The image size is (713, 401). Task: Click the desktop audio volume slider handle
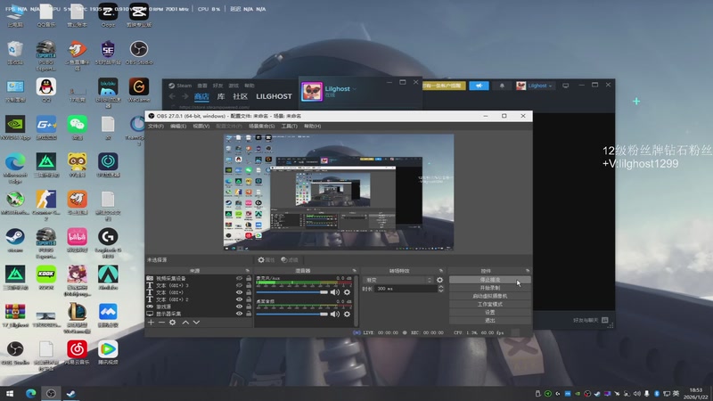pyautogui.click(x=324, y=314)
